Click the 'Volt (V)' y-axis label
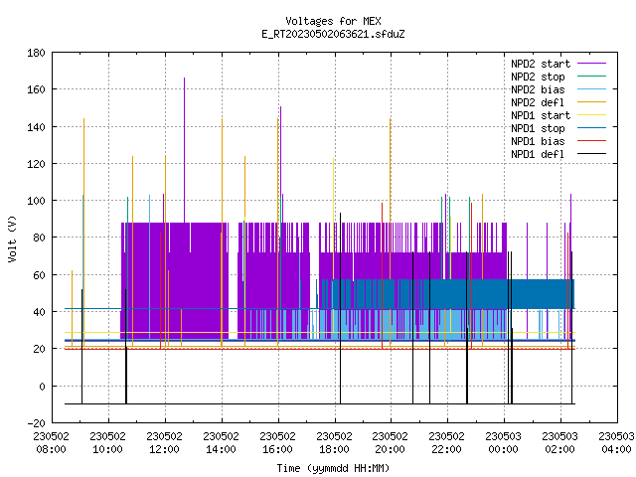The image size is (636, 477). click(12, 238)
